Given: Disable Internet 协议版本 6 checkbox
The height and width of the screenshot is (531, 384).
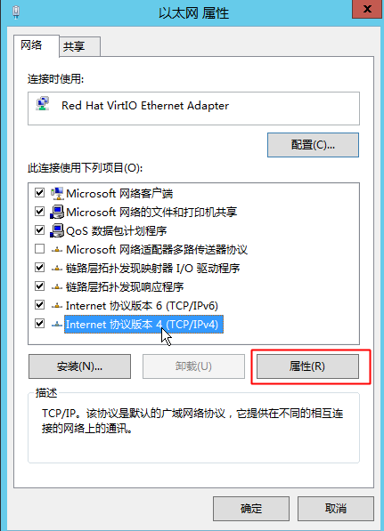Looking at the screenshot, I should click(x=40, y=305).
